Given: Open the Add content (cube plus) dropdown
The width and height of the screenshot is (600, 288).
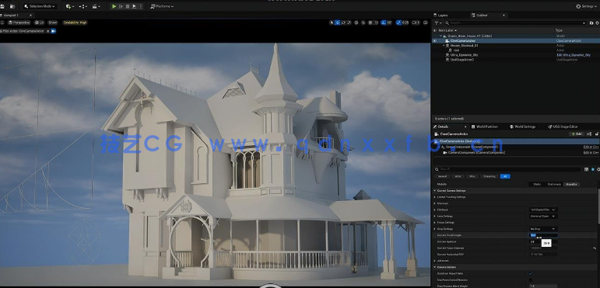Looking at the screenshot, I should (69, 6).
